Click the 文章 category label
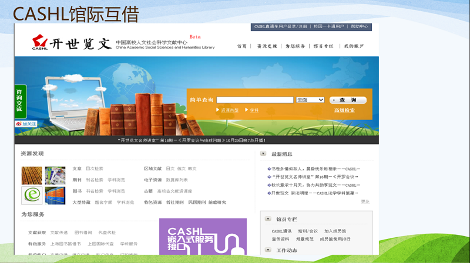Screen dimensions: 470x263 coord(77,169)
